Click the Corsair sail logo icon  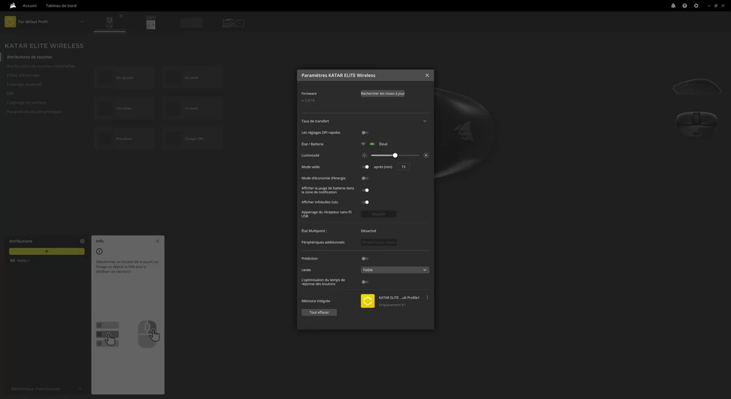click(12, 5)
